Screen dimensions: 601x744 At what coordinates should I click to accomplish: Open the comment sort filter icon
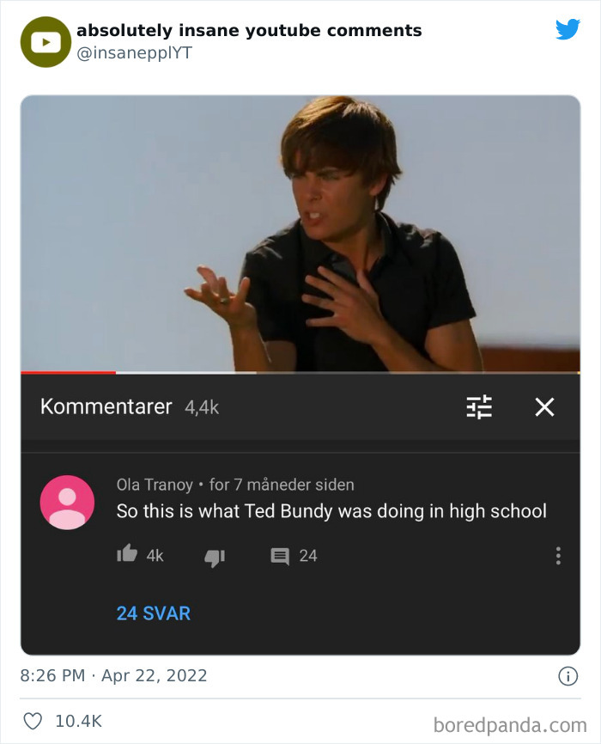click(479, 408)
